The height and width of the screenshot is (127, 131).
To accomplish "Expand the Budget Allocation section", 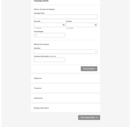I will pos(66,108).
